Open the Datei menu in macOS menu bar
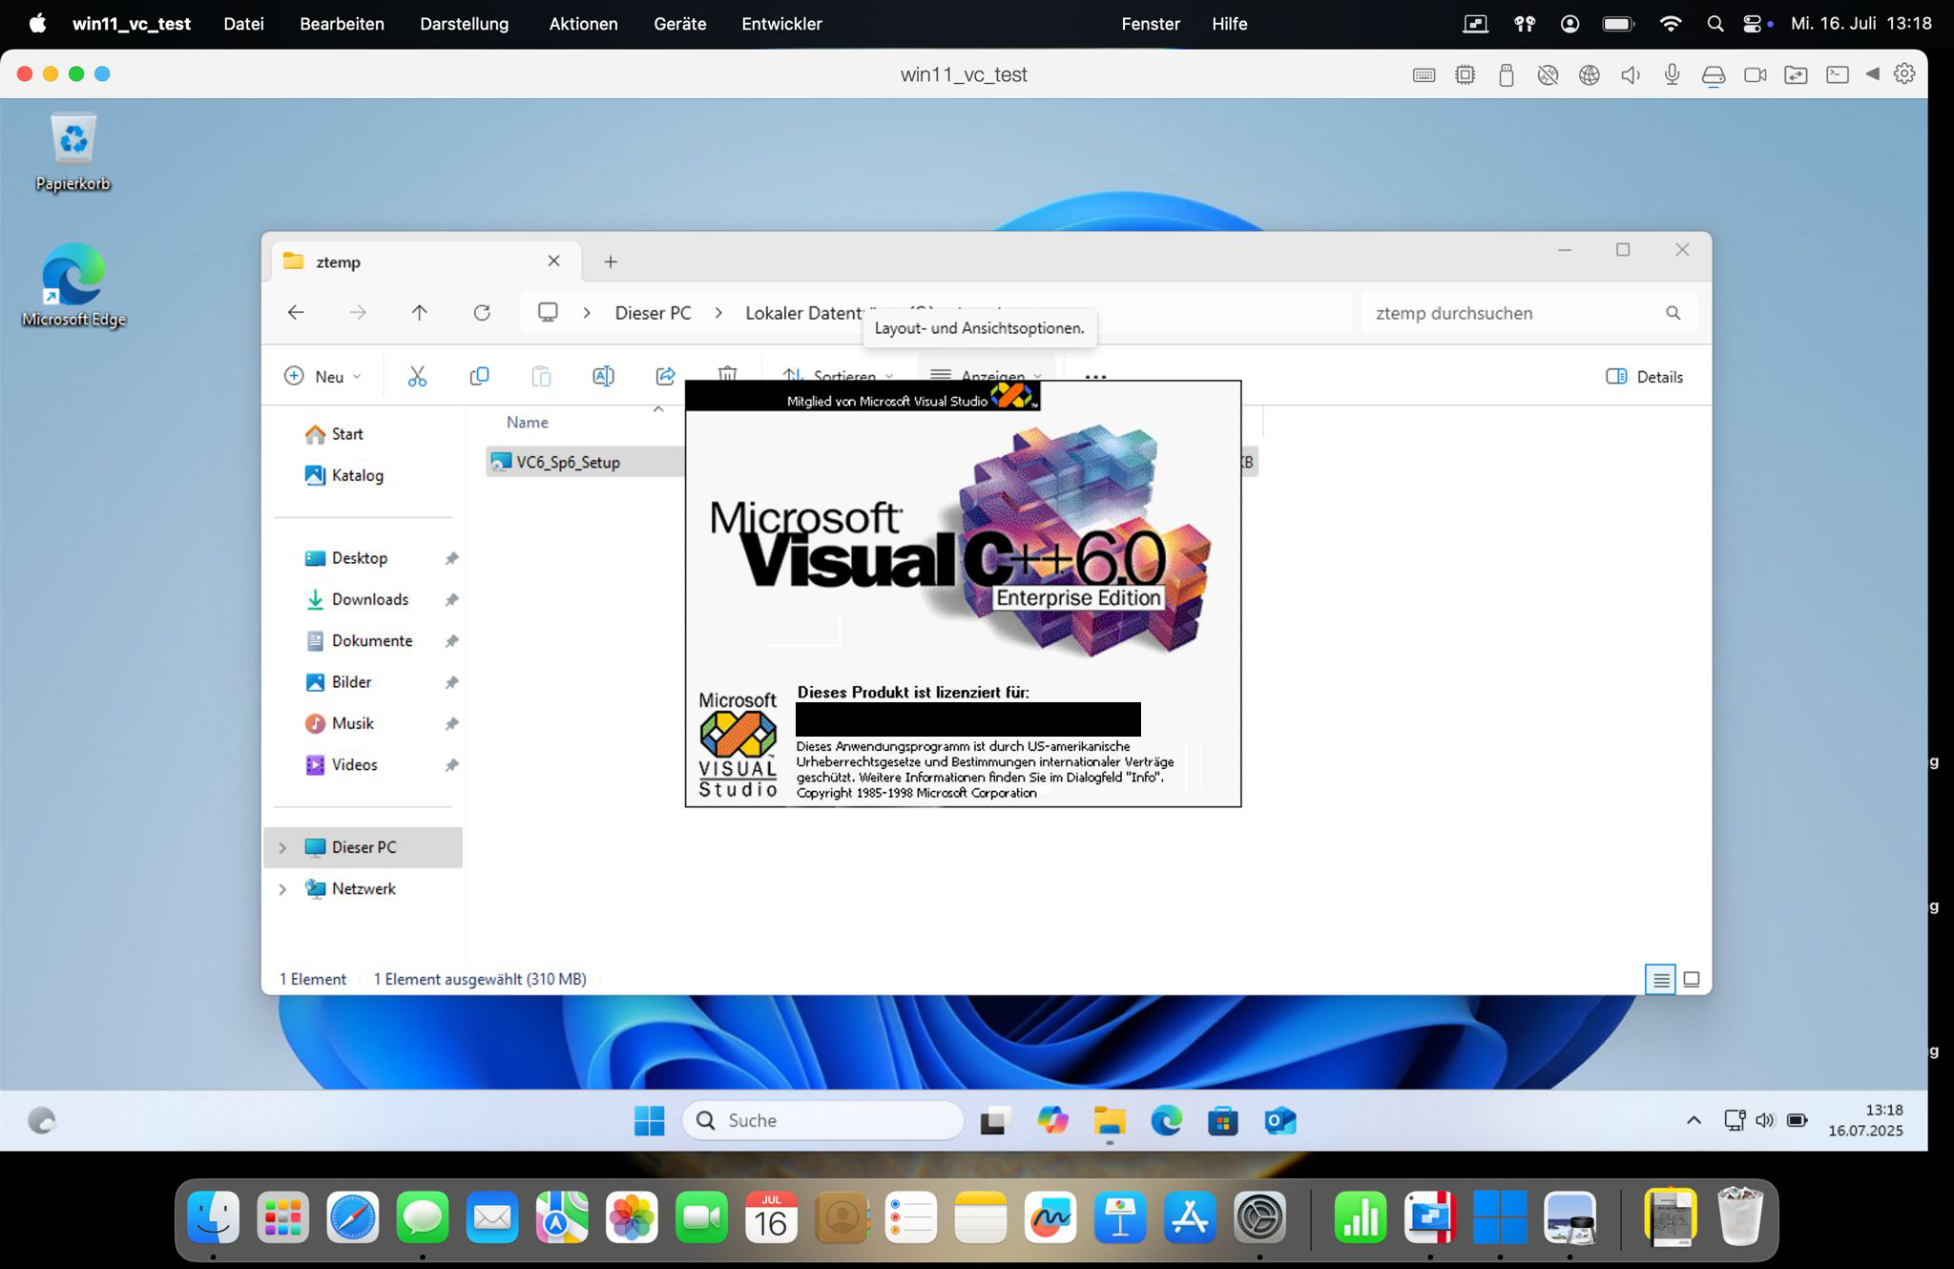1954x1269 pixels. [243, 24]
